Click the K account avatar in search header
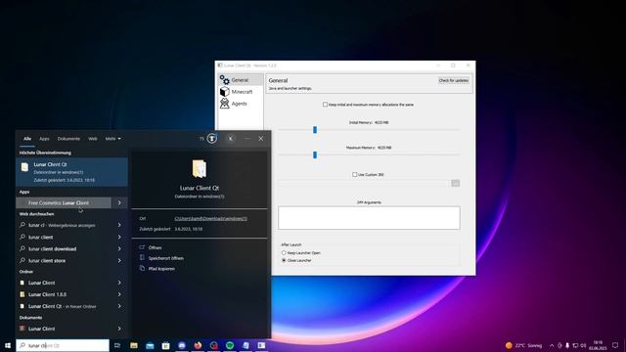 coord(231,139)
